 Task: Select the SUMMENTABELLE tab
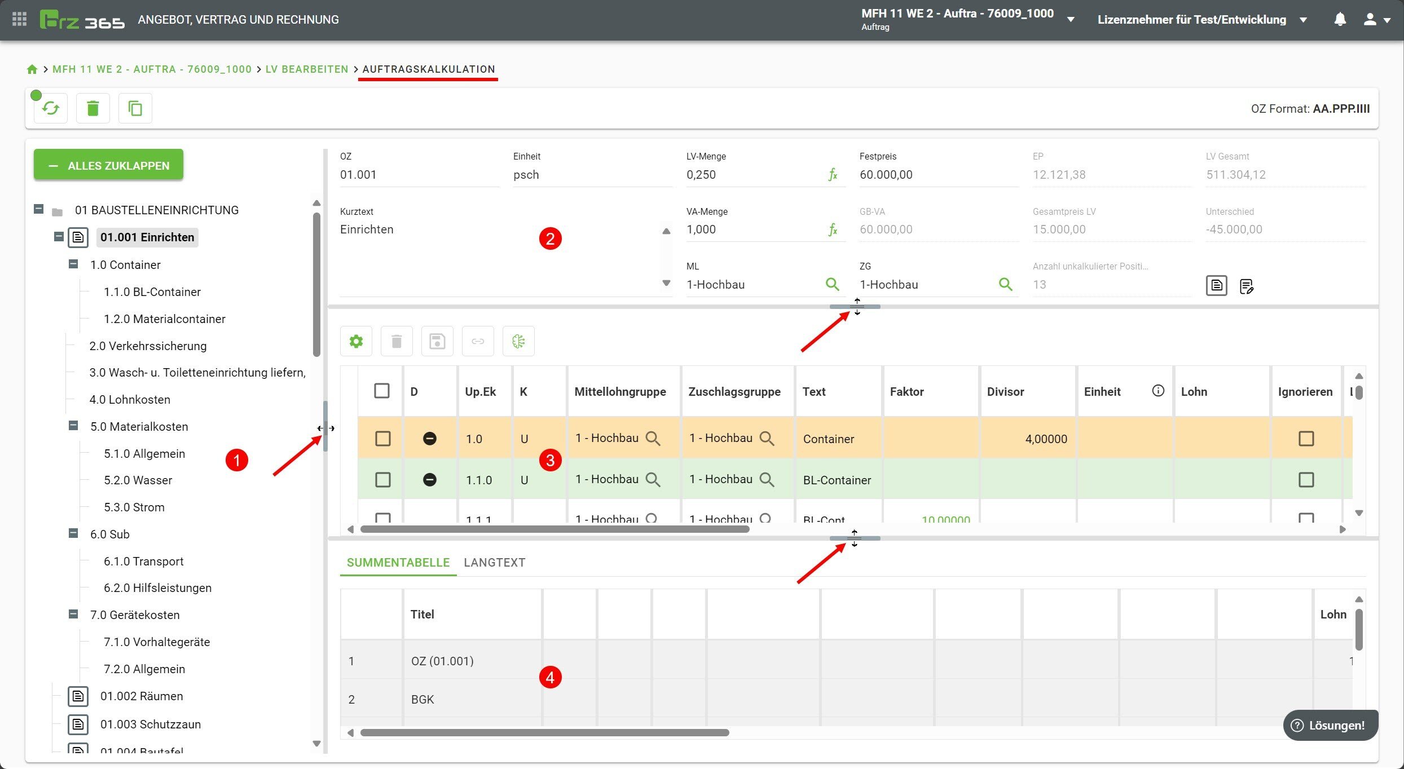398,562
